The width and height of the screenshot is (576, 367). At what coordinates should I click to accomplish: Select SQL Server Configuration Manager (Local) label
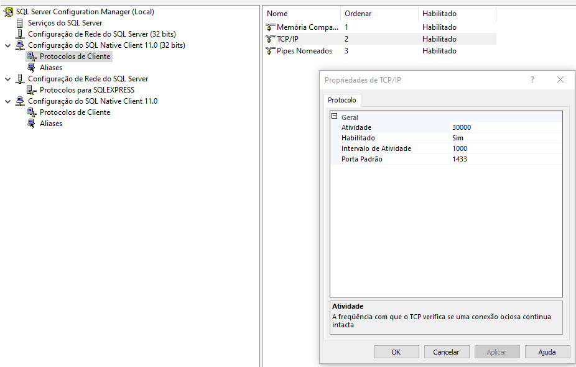point(85,12)
